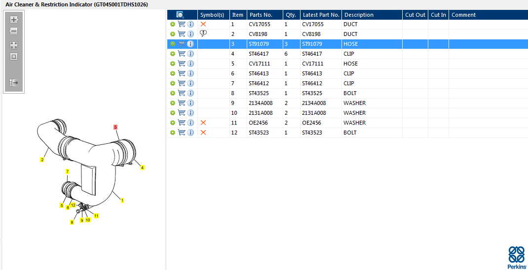Sort by the Parts No. column header
Image resolution: width=528 pixels, height=270 pixels.
point(261,15)
